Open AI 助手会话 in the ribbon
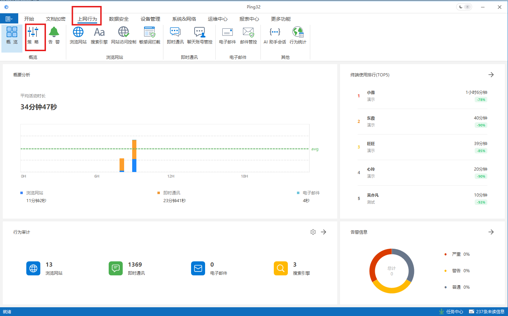Viewport: 508px width, 316px height. (275, 35)
